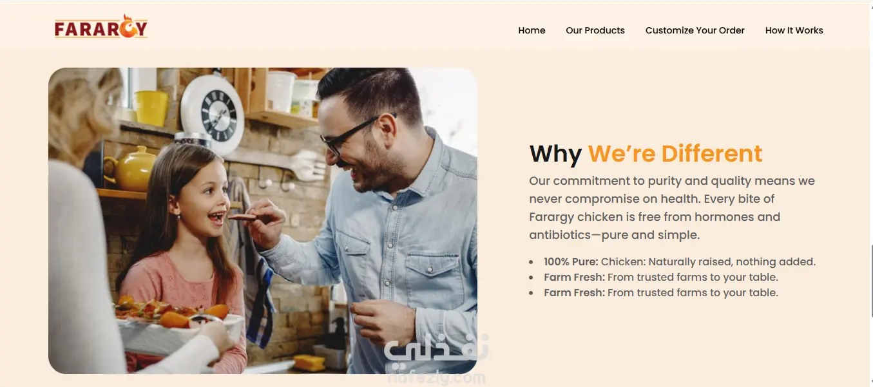Click the Farargy logo

(101, 27)
